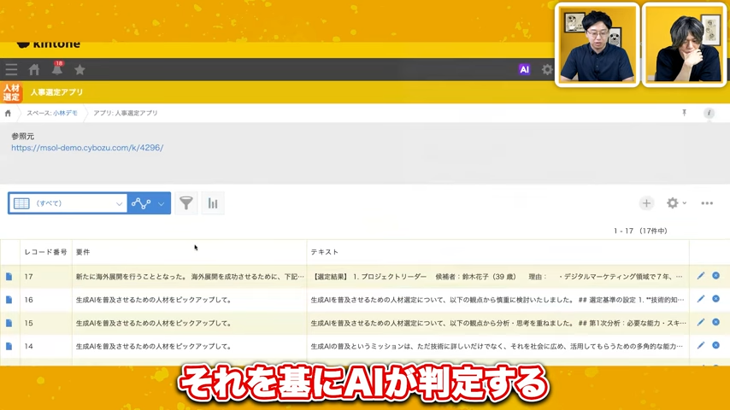Click the line graph icon in view selector
730x410 pixels.
[x=140, y=203]
